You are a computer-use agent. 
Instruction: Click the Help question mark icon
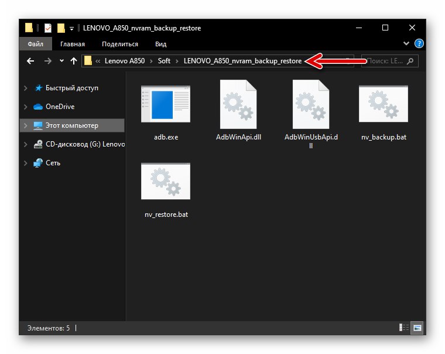(419, 43)
